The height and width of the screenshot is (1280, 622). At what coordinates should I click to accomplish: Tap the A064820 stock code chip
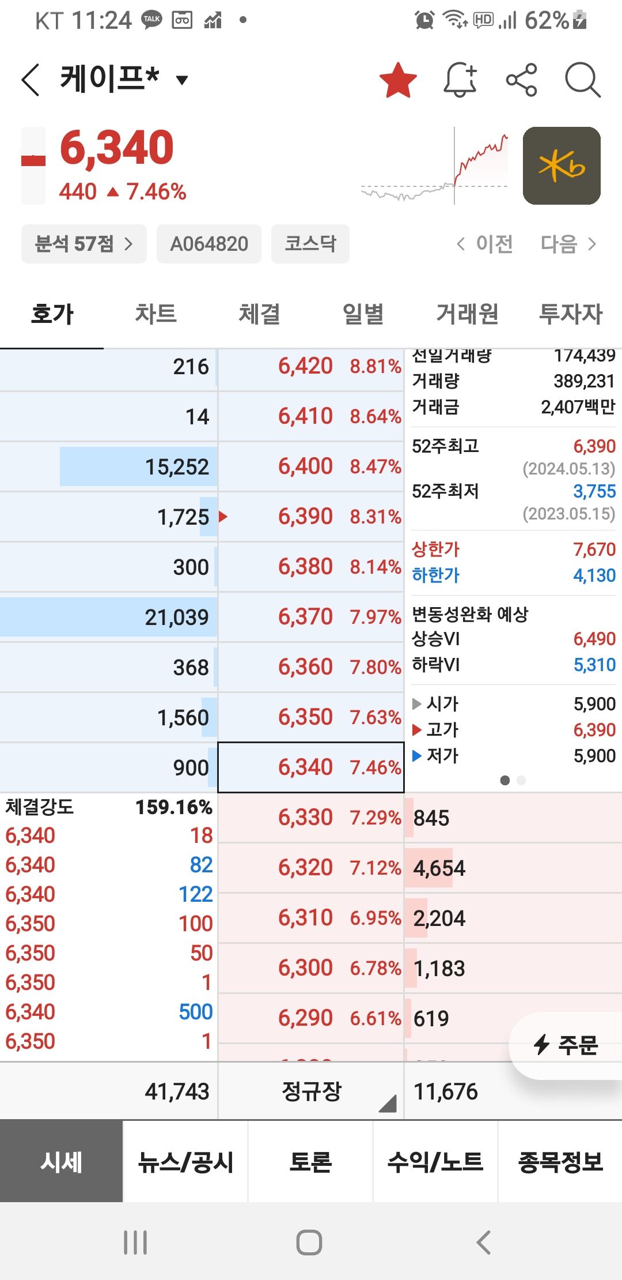[x=208, y=243]
